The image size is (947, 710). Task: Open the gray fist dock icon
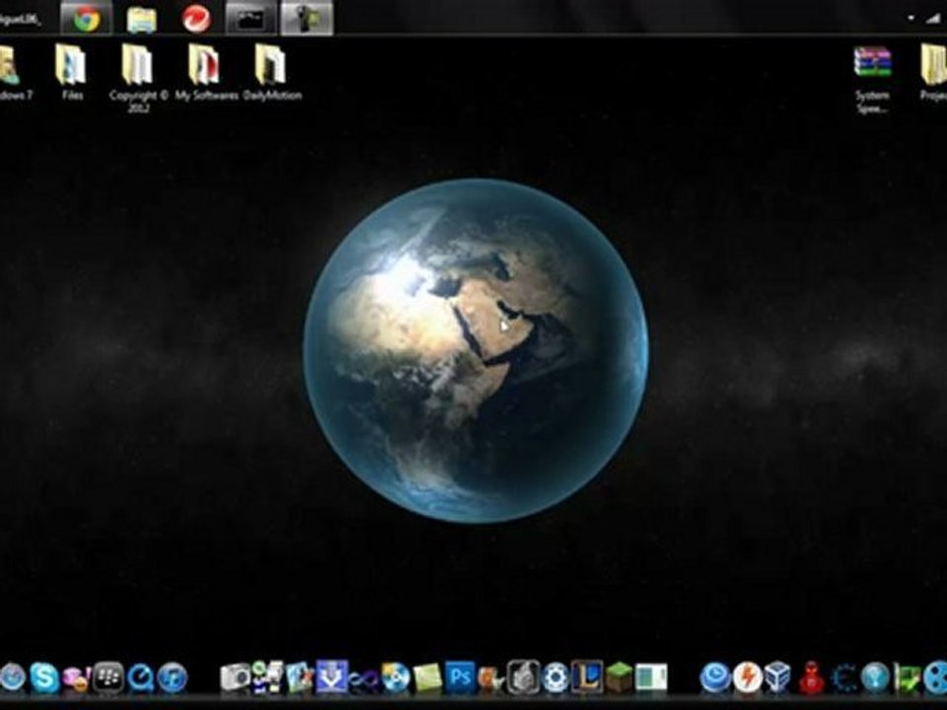pyautogui.click(x=524, y=676)
